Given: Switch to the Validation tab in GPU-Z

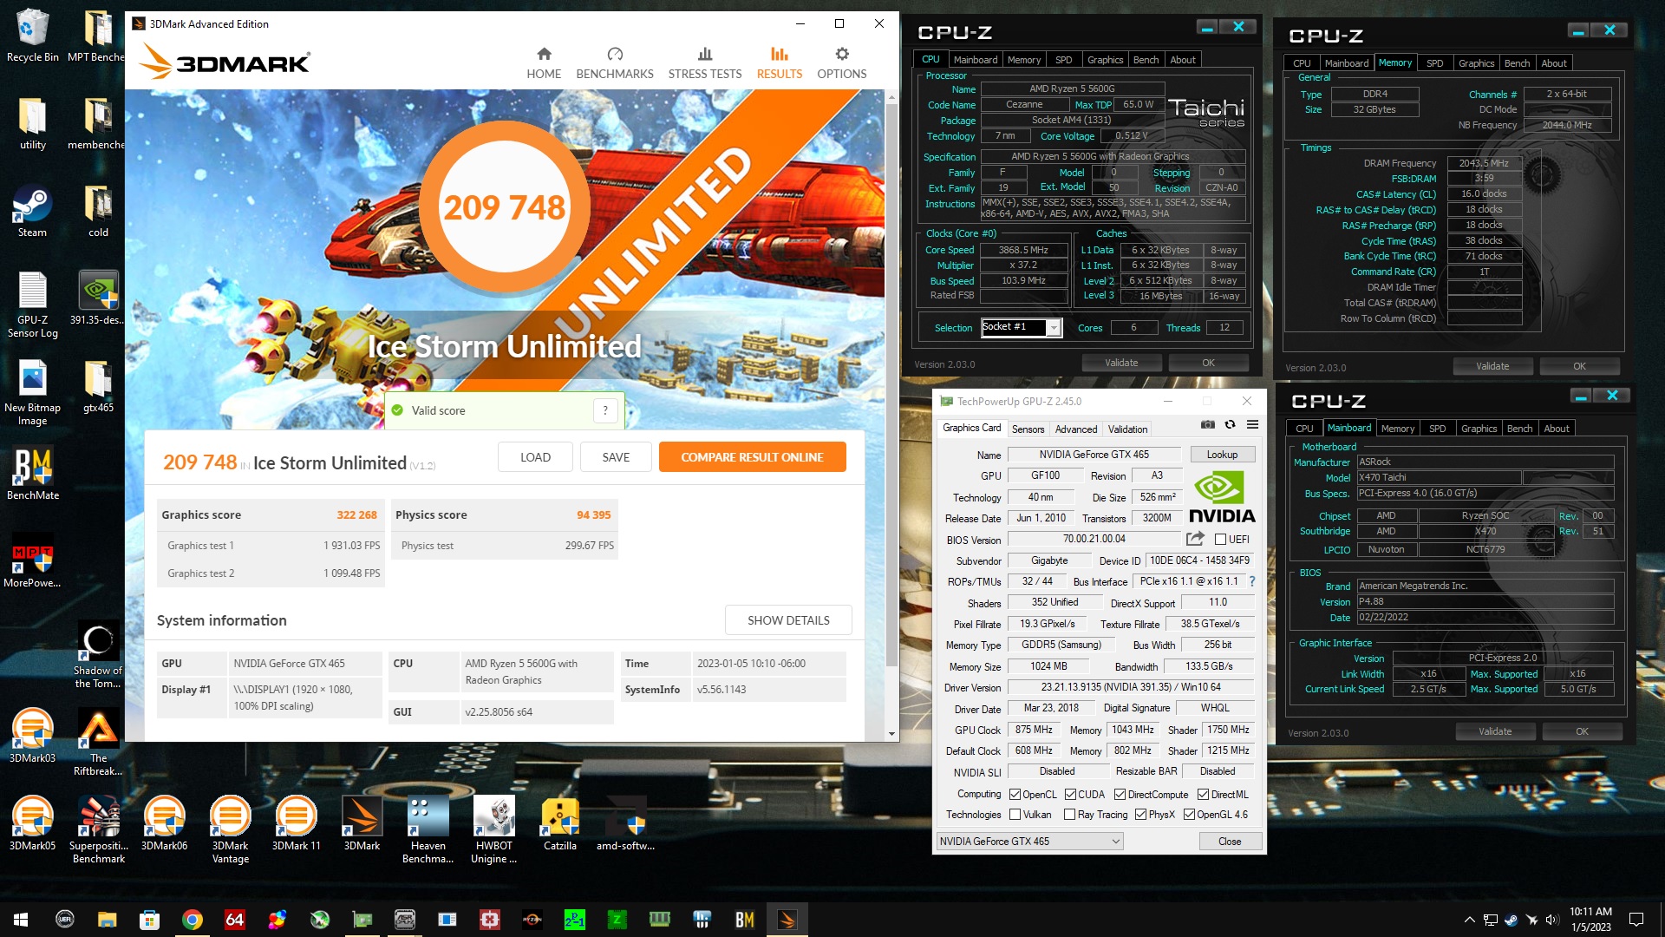Looking at the screenshot, I should point(1127,429).
